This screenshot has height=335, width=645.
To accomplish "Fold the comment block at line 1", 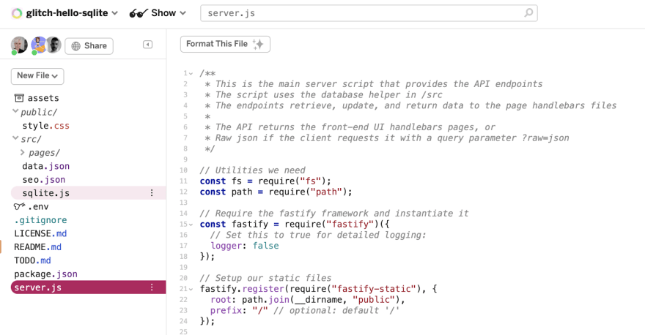I will 191,73.
